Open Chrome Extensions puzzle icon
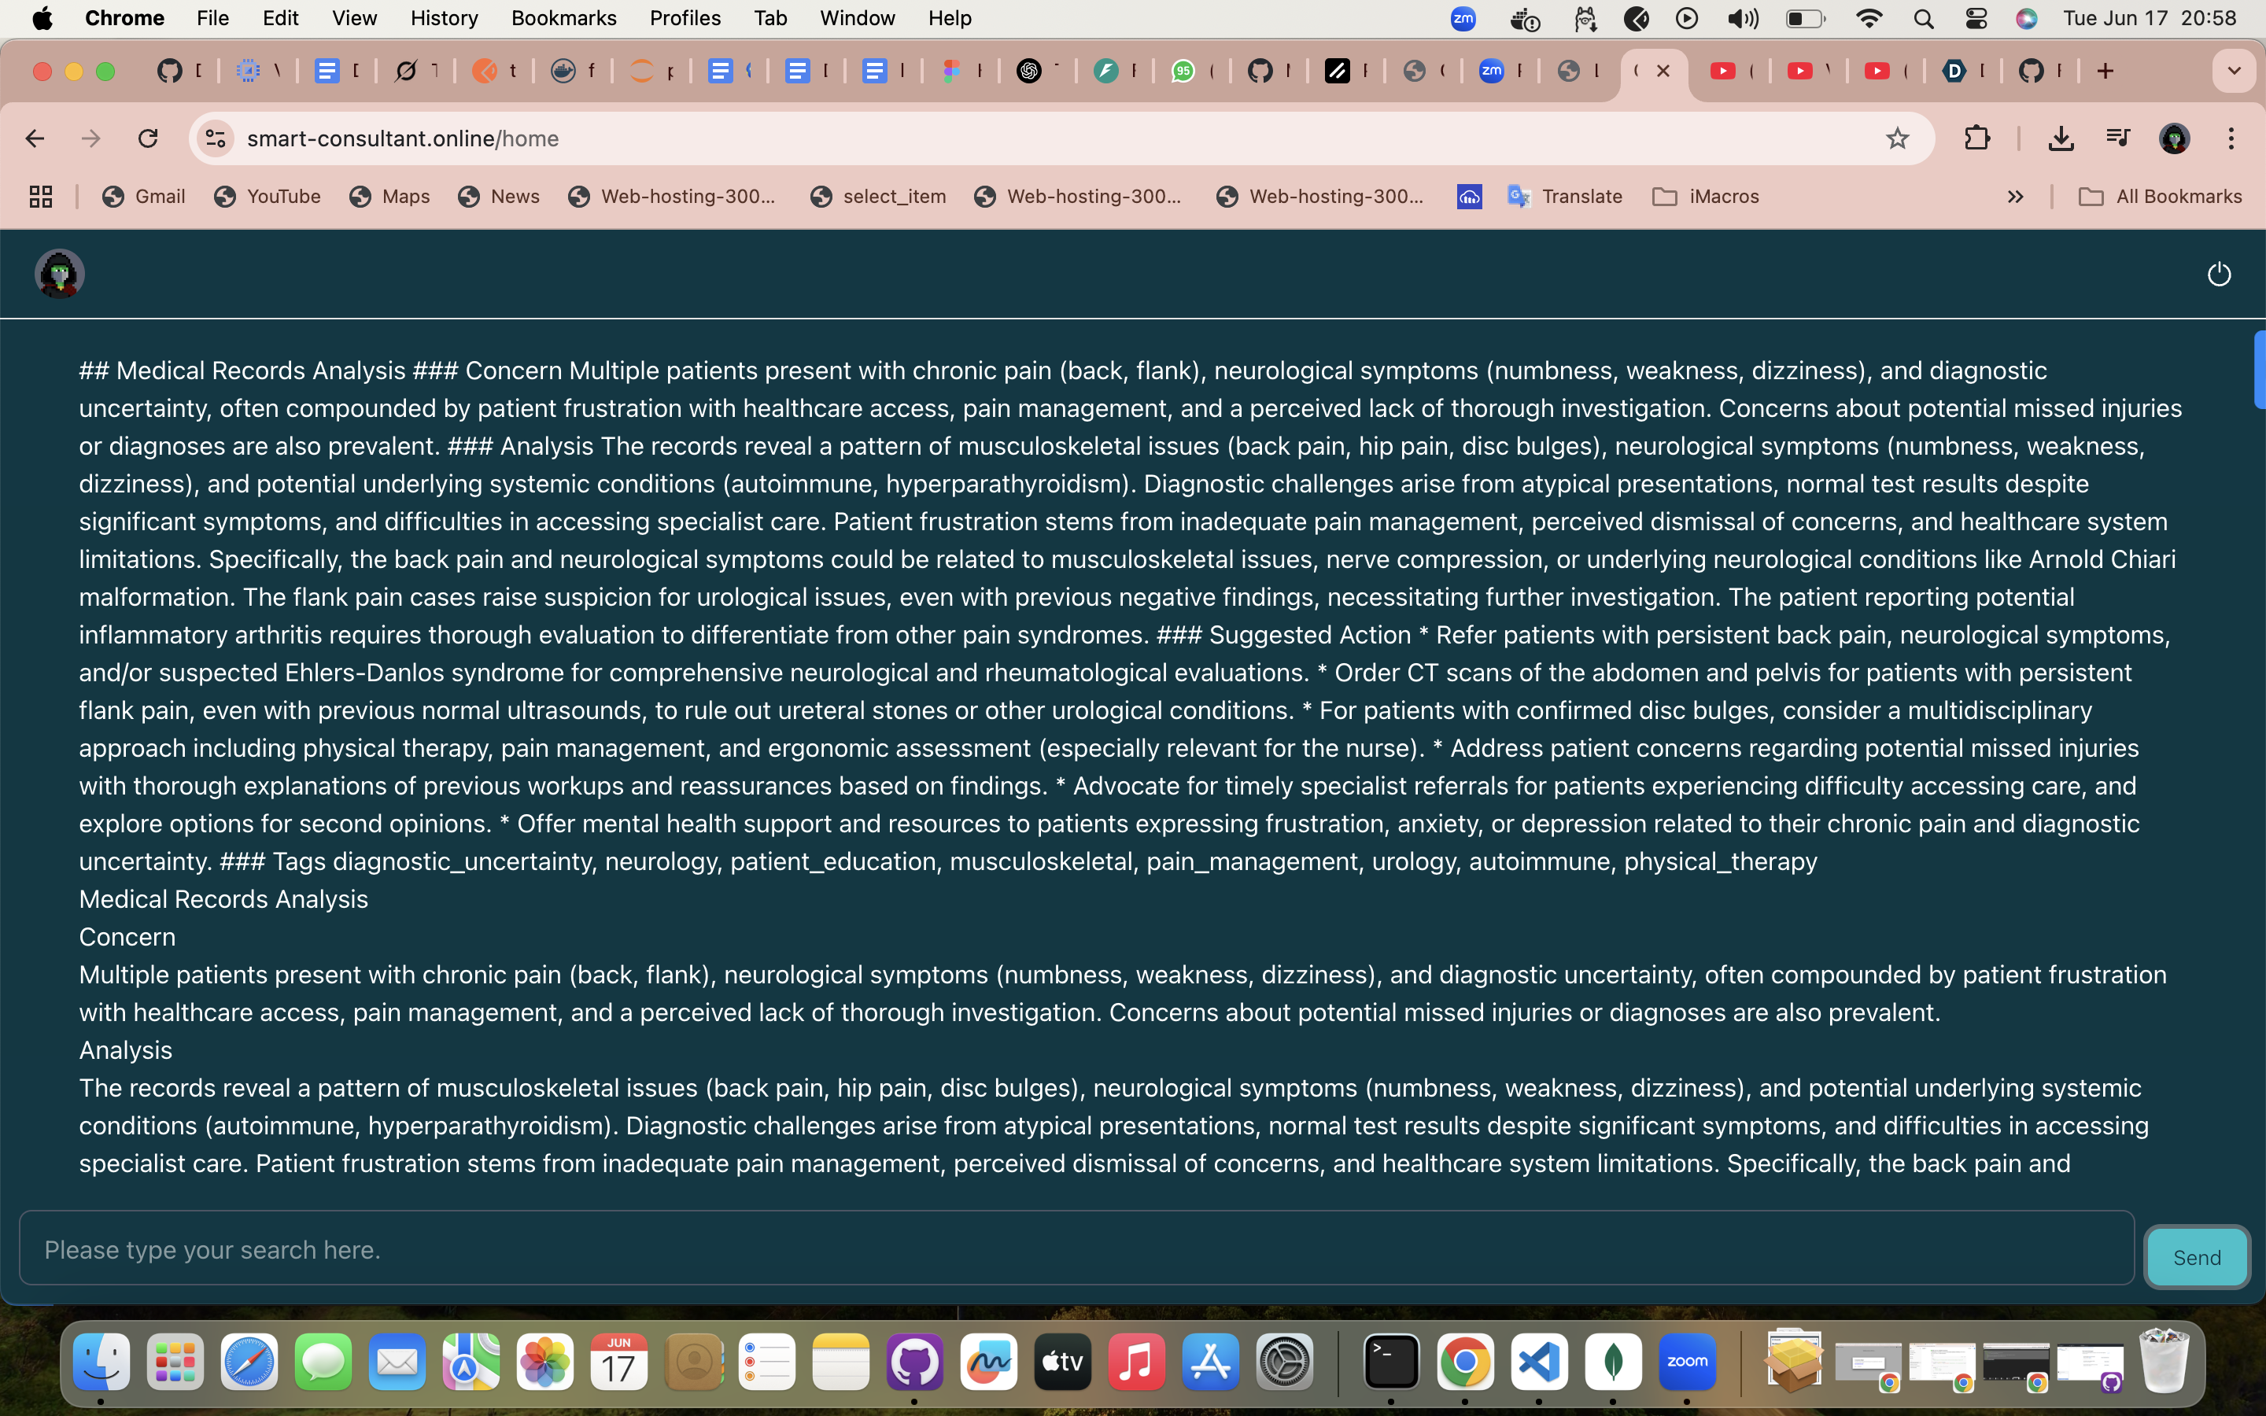 (1976, 138)
